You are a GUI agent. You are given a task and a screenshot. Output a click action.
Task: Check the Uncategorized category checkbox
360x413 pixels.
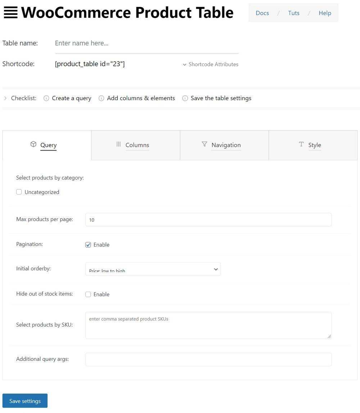click(x=19, y=192)
